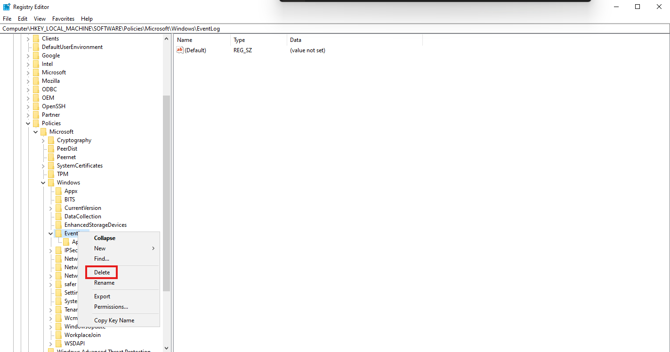
Task: Collapse the Windows key in tree
Action: pos(43,183)
